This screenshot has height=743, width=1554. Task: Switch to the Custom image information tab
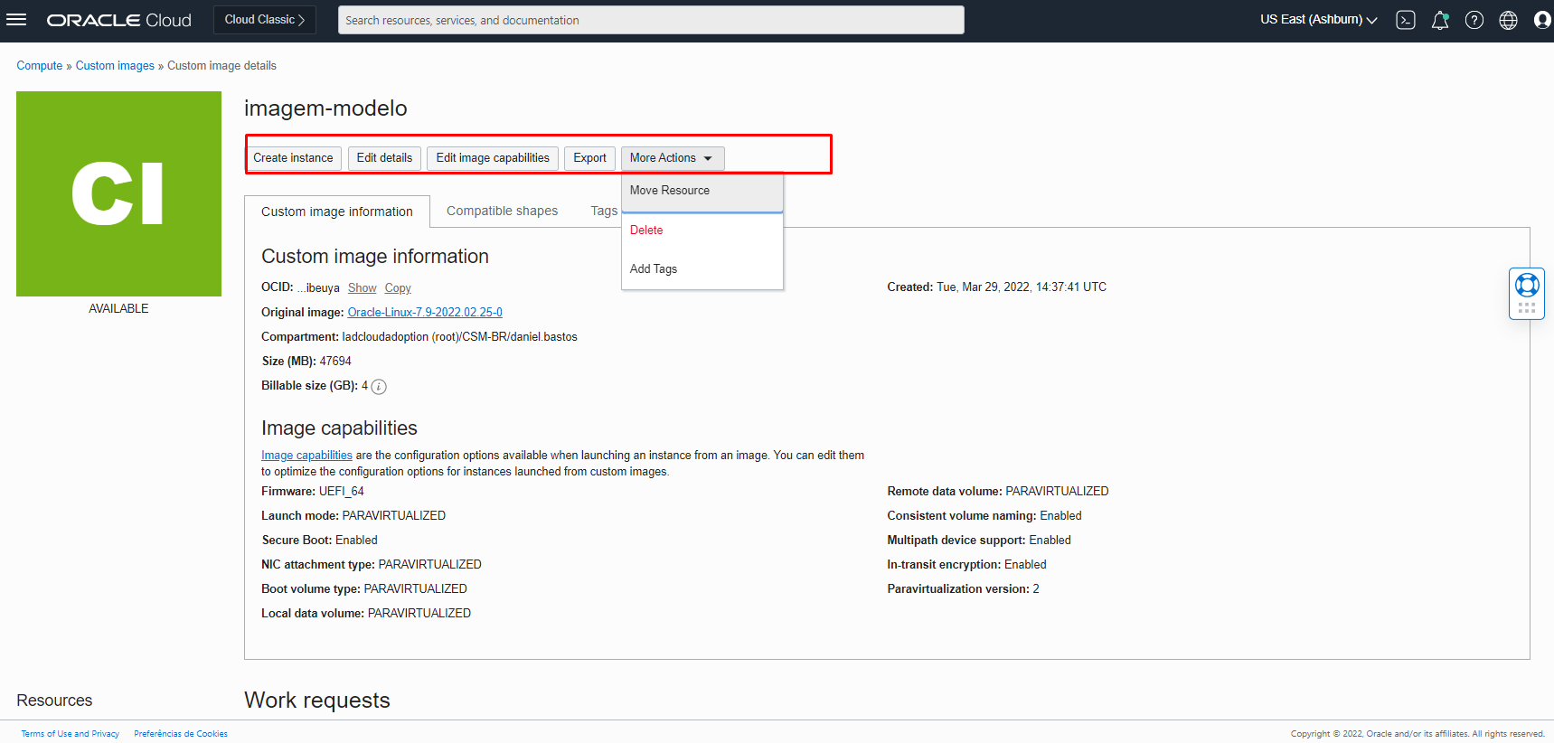[x=337, y=212]
